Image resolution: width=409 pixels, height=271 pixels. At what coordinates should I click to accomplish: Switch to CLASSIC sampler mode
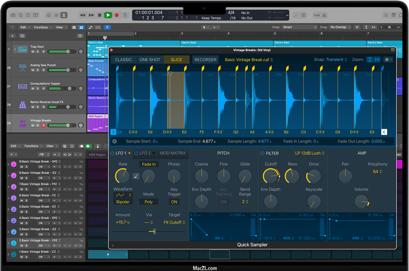(123, 60)
